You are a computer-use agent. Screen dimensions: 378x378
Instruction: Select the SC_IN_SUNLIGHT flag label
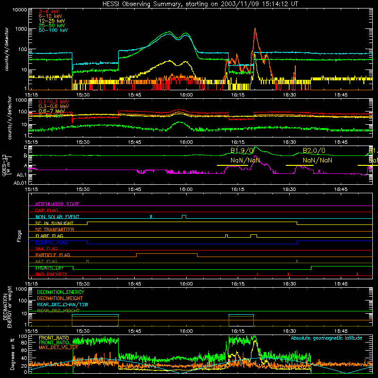coord(54,223)
